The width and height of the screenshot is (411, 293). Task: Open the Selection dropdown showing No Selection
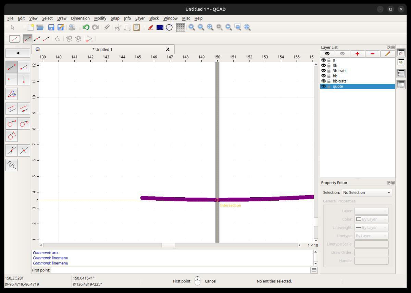coord(366,192)
